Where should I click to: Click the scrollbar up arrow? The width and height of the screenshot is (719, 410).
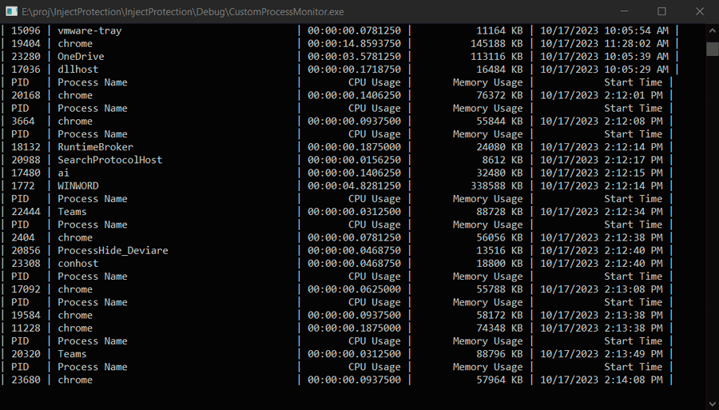(712, 30)
